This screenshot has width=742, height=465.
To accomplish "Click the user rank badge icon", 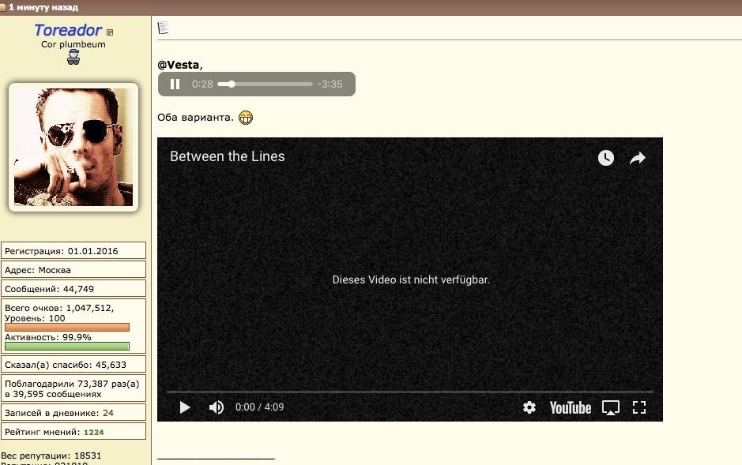I will (x=73, y=57).
